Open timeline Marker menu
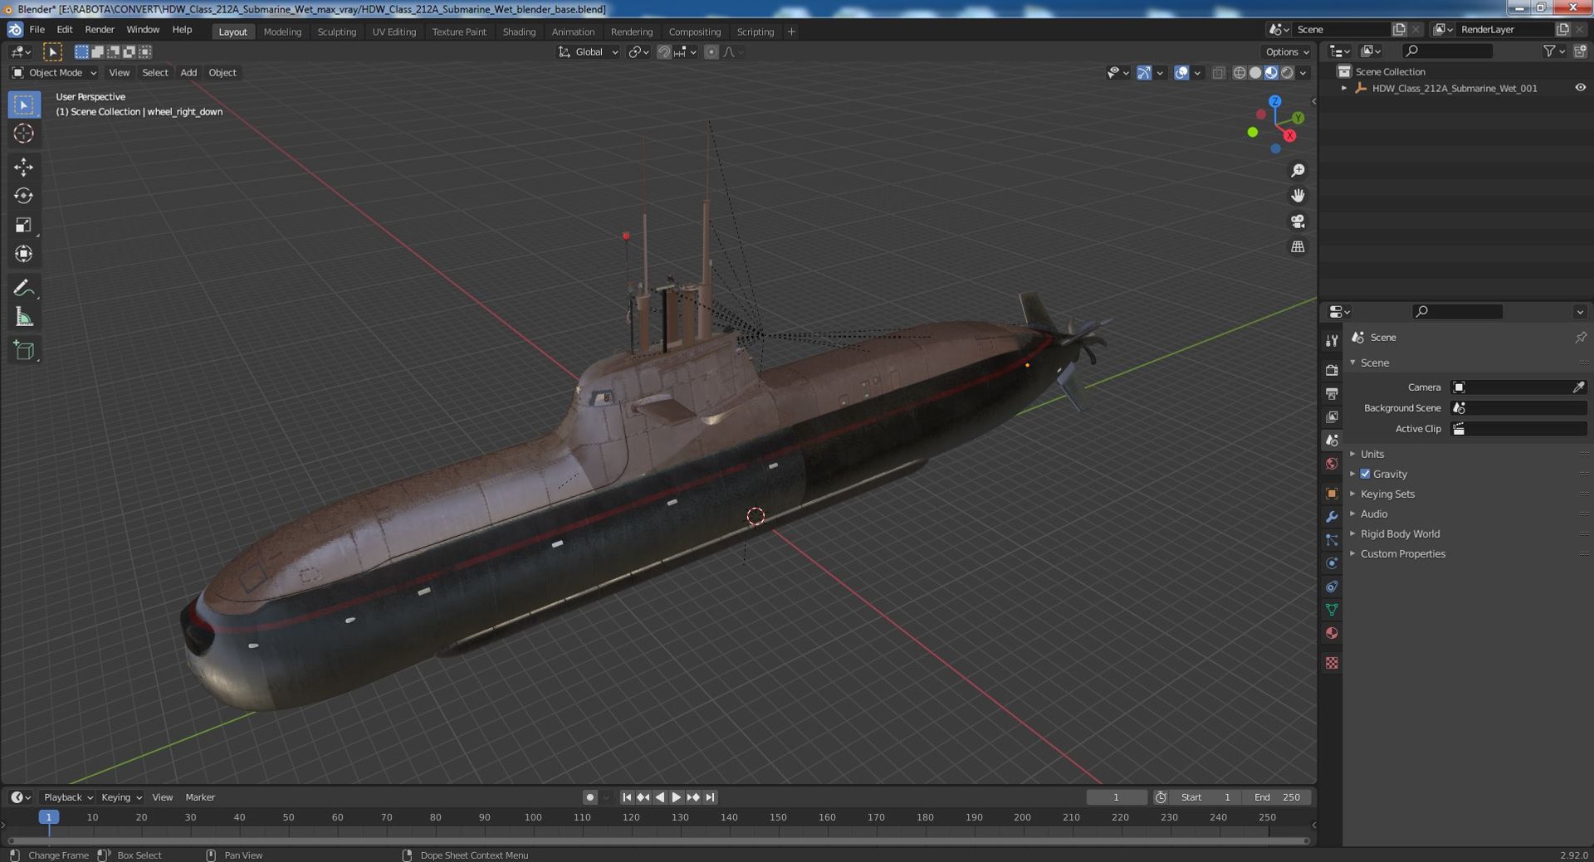The height and width of the screenshot is (862, 1594). click(200, 797)
